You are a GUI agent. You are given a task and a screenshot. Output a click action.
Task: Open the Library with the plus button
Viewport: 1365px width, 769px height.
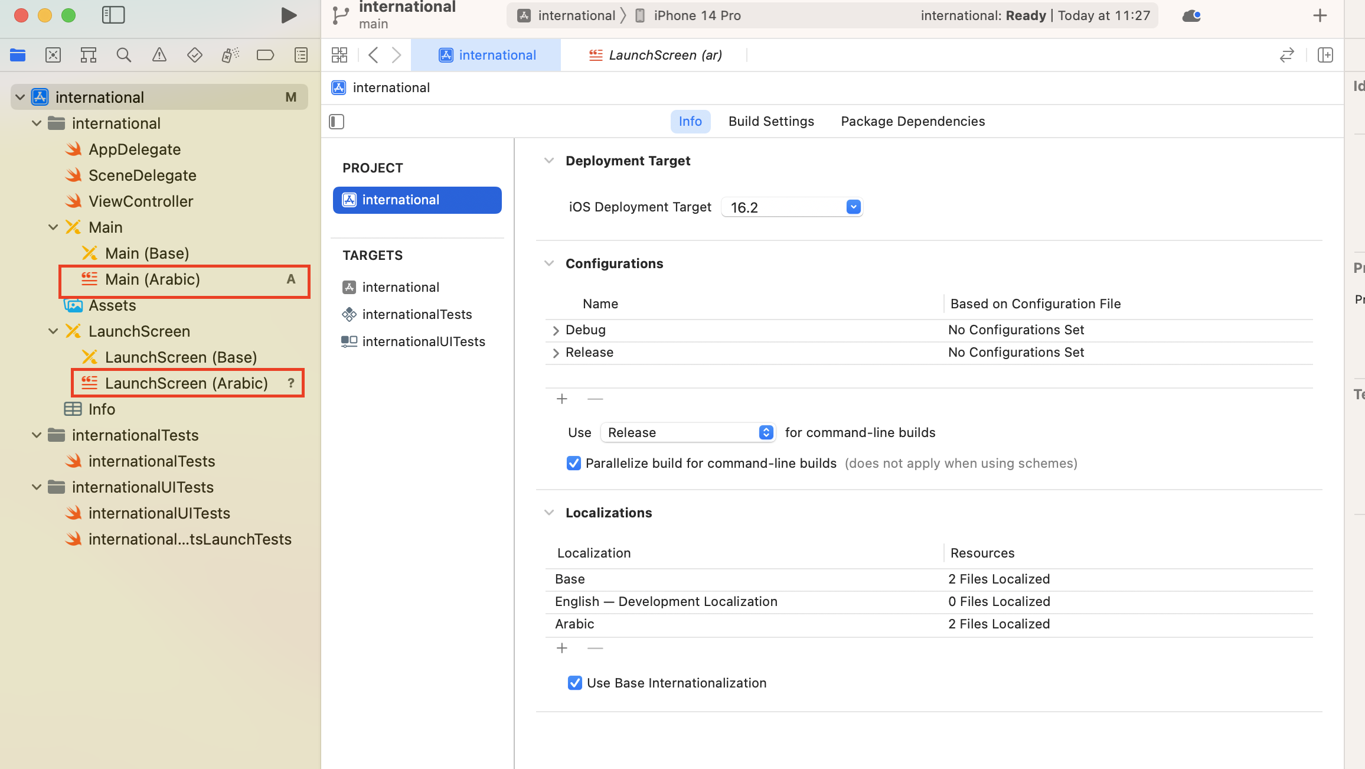point(1320,15)
